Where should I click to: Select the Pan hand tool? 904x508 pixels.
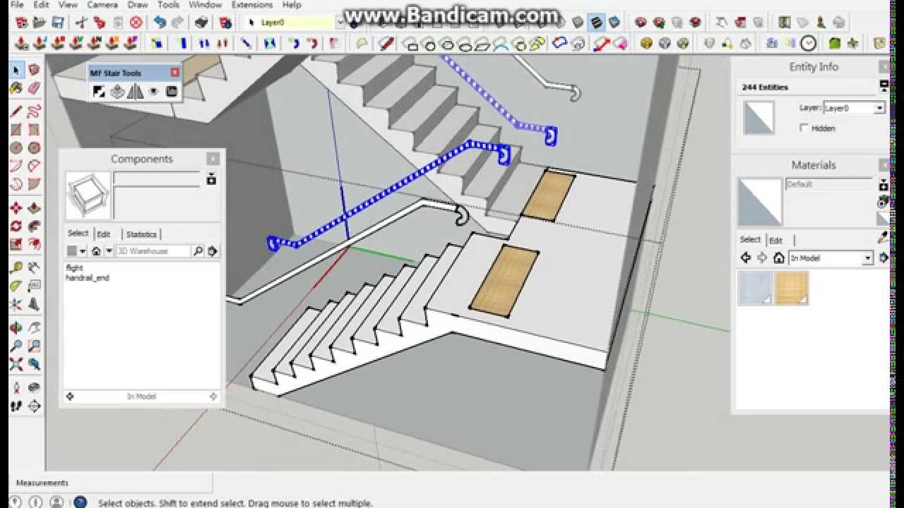(x=34, y=327)
